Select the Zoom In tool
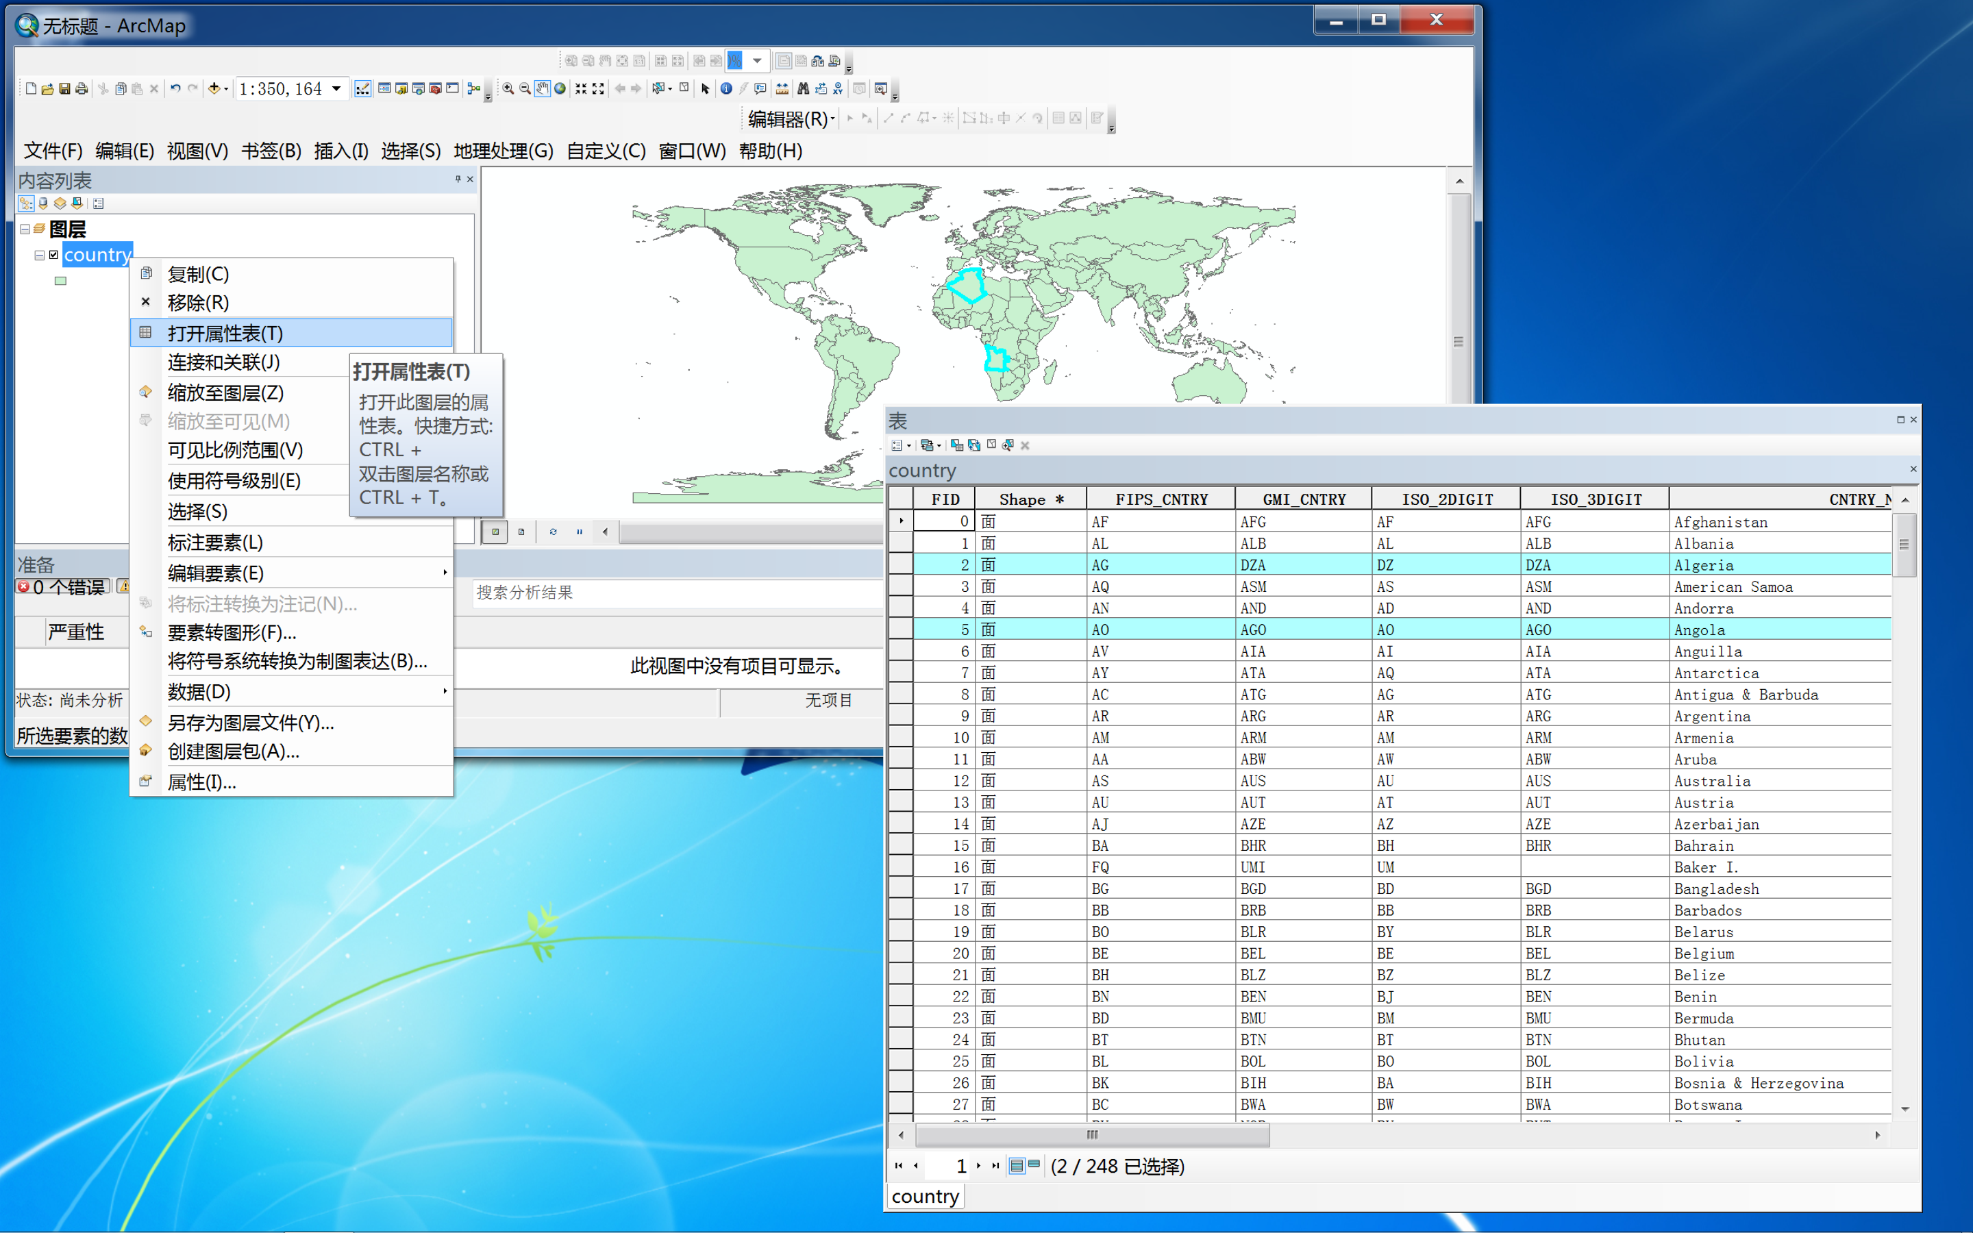Image resolution: width=1973 pixels, height=1233 pixels. tap(508, 89)
